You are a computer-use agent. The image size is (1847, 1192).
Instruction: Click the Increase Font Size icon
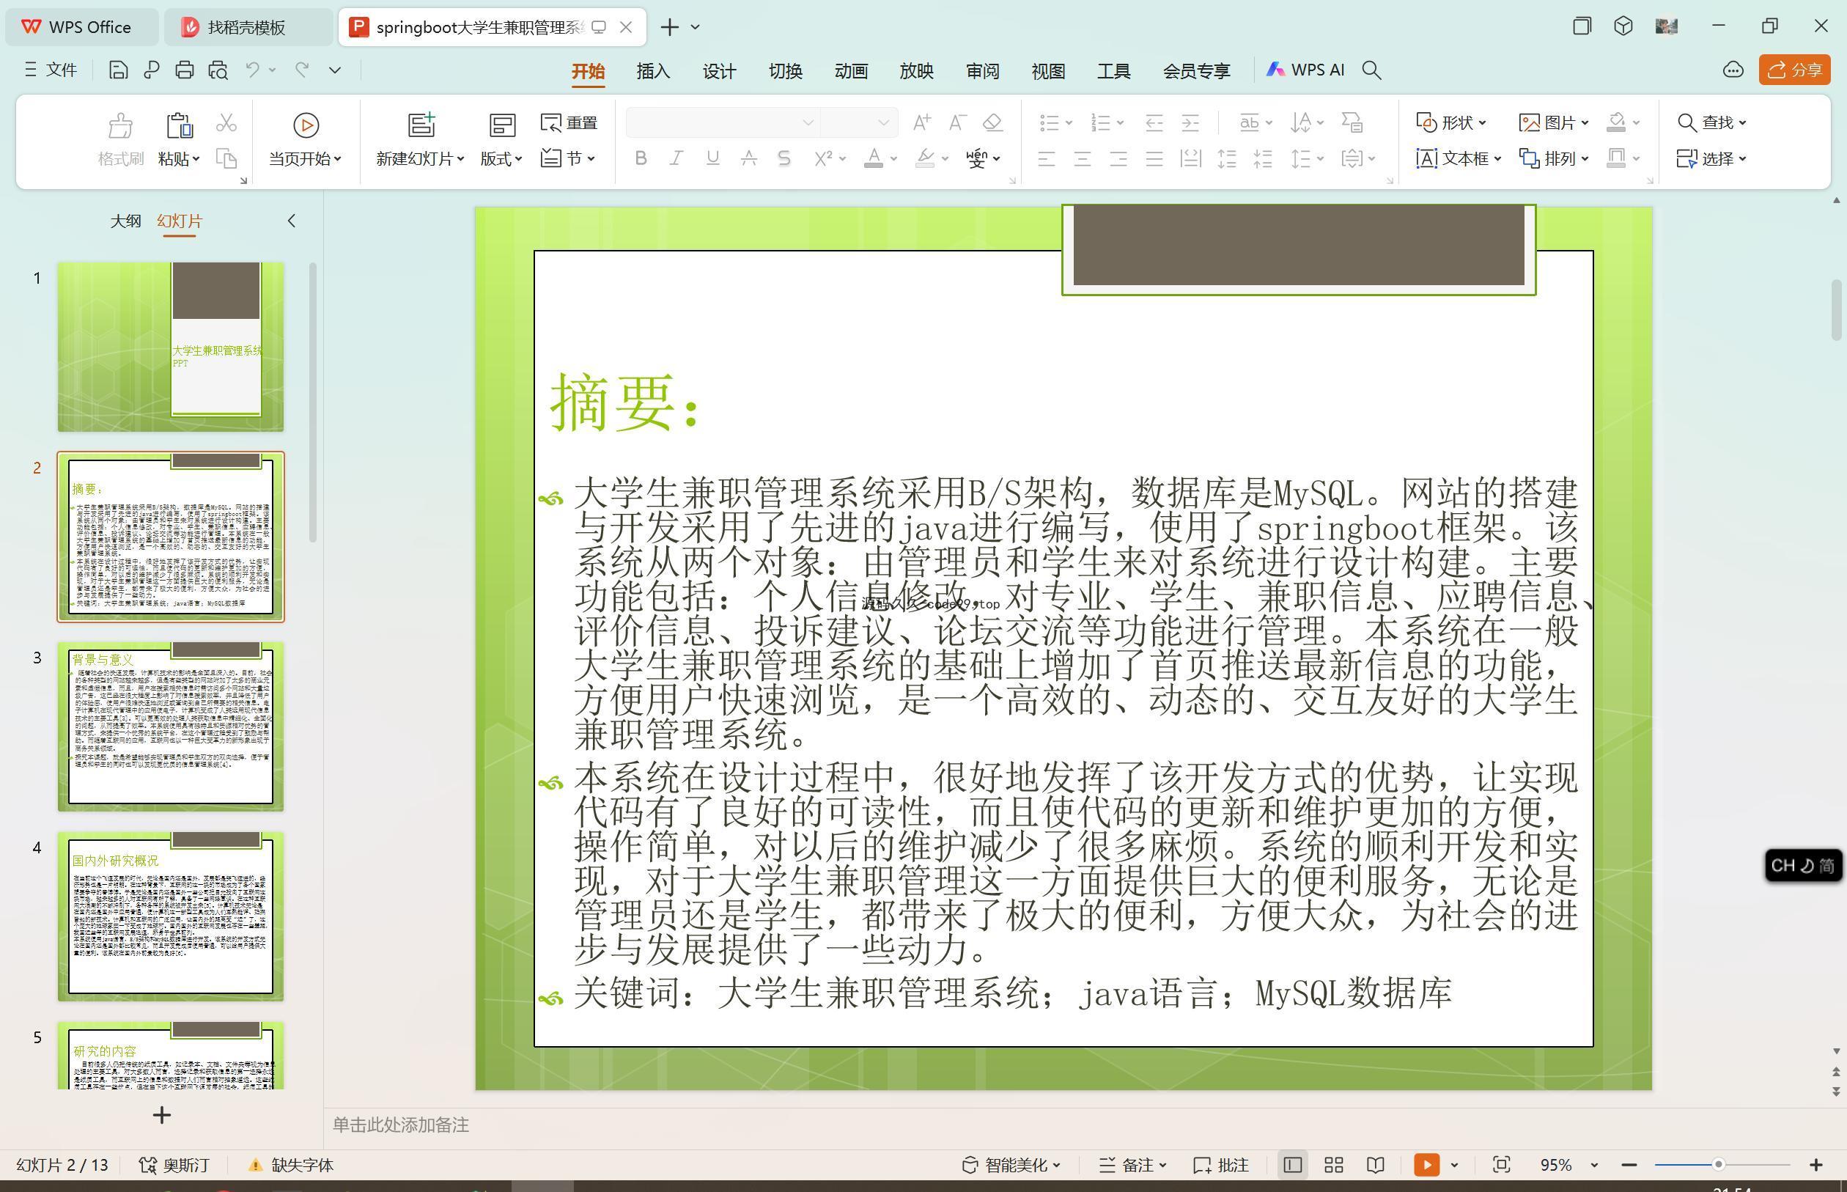click(921, 122)
